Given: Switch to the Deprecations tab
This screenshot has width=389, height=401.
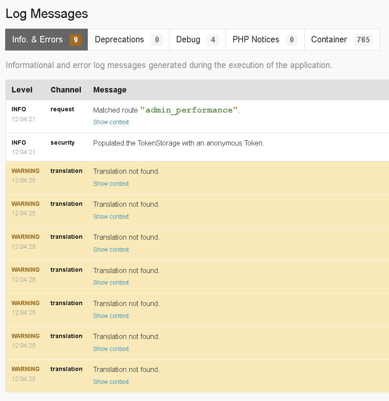Looking at the screenshot, I should [x=128, y=40].
